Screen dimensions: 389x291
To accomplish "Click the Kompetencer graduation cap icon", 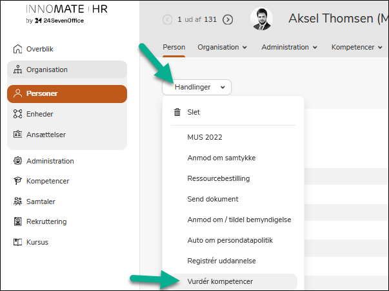I will tap(18, 182).
